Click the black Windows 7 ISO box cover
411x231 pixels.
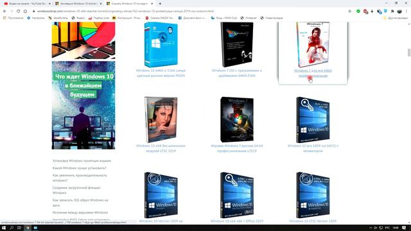[237, 44]
